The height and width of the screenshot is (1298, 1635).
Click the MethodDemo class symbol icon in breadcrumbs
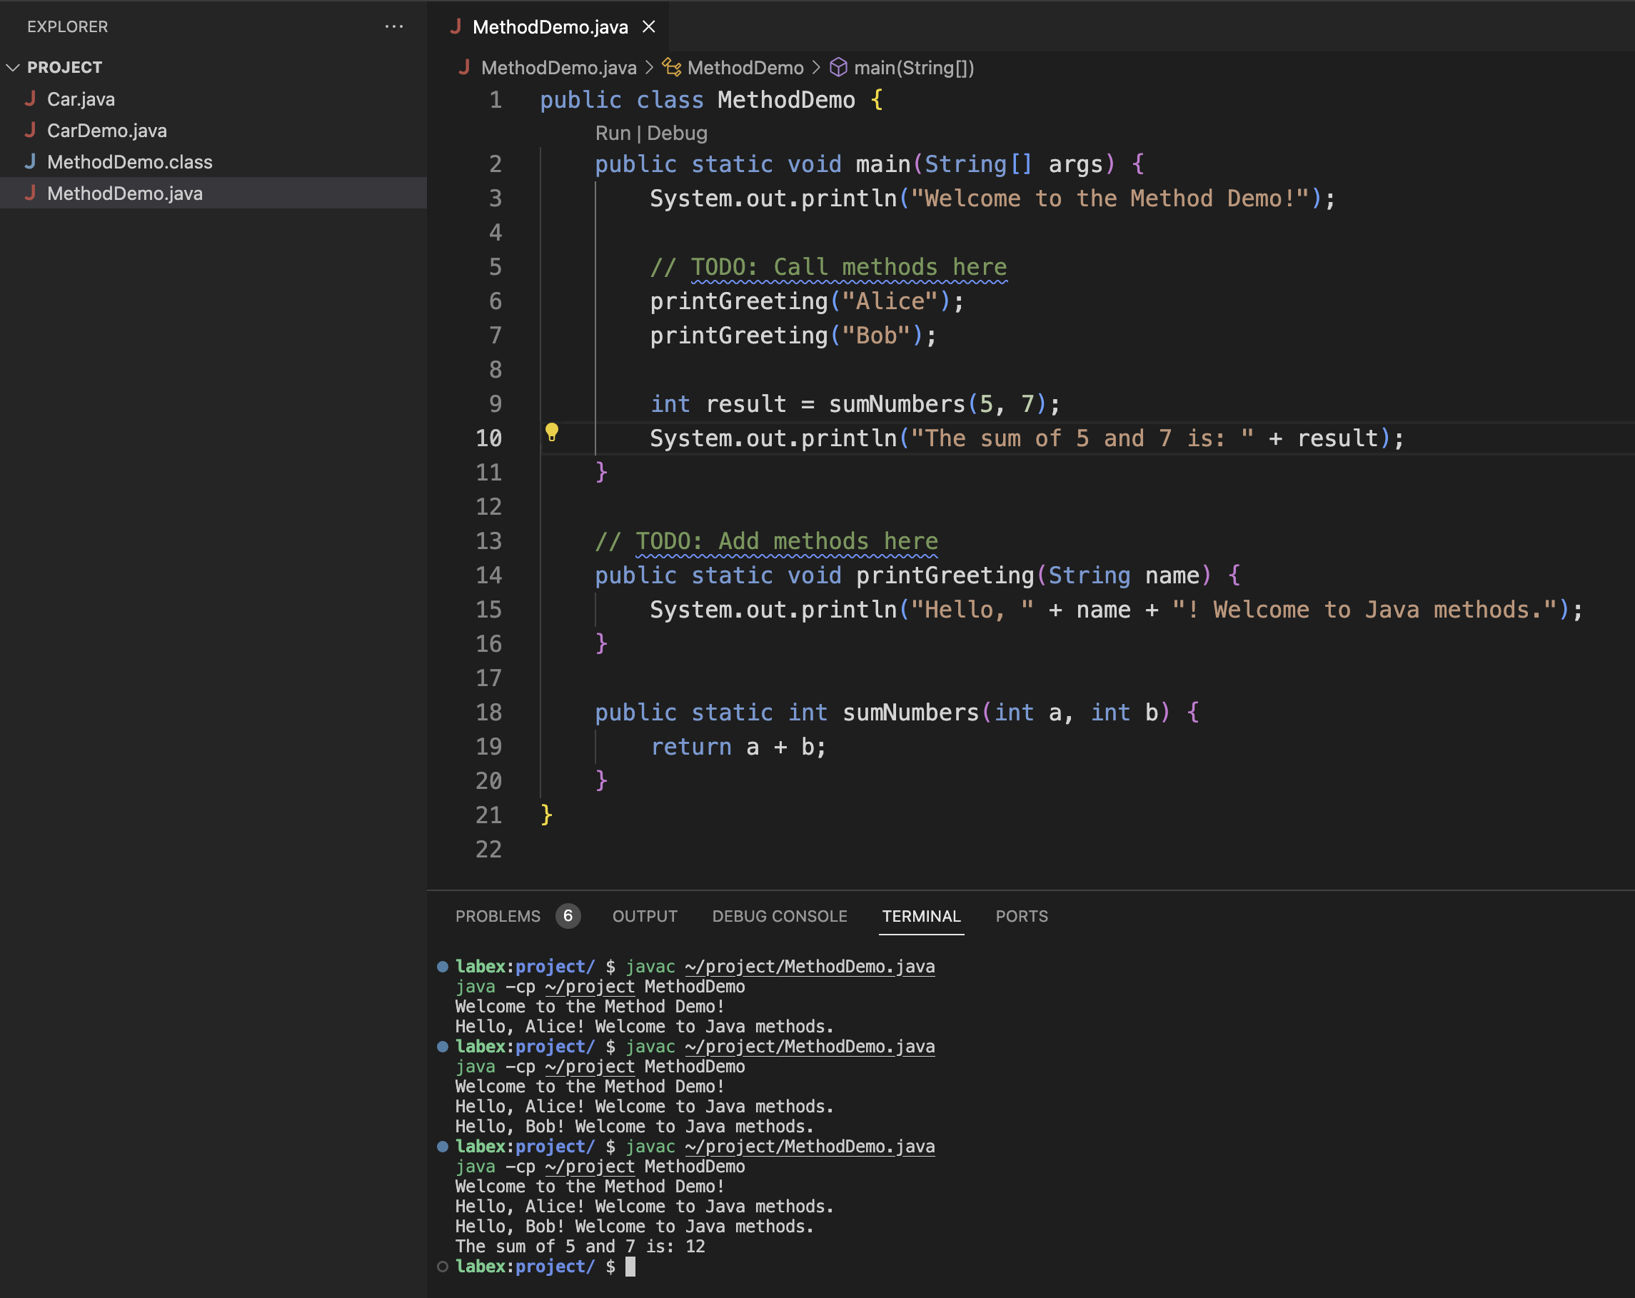click(670, 68)
